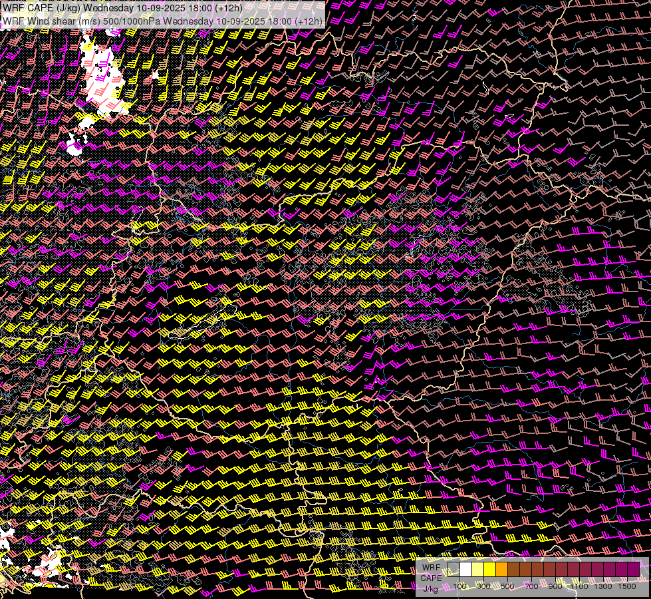The image size is (651, 599).
Task: Click the 'WRF CAPE (J/kg)' title line
Action: pyautogui.click(x=122, y=8)
